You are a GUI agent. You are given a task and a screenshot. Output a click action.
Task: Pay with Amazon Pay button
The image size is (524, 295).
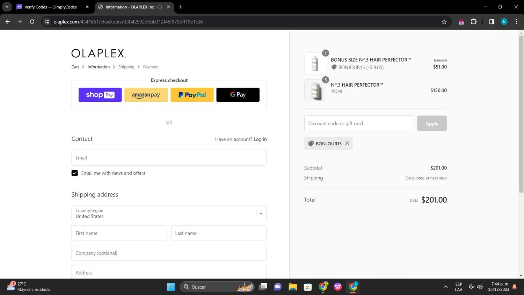pyautogui.click(x=146, y=95)
